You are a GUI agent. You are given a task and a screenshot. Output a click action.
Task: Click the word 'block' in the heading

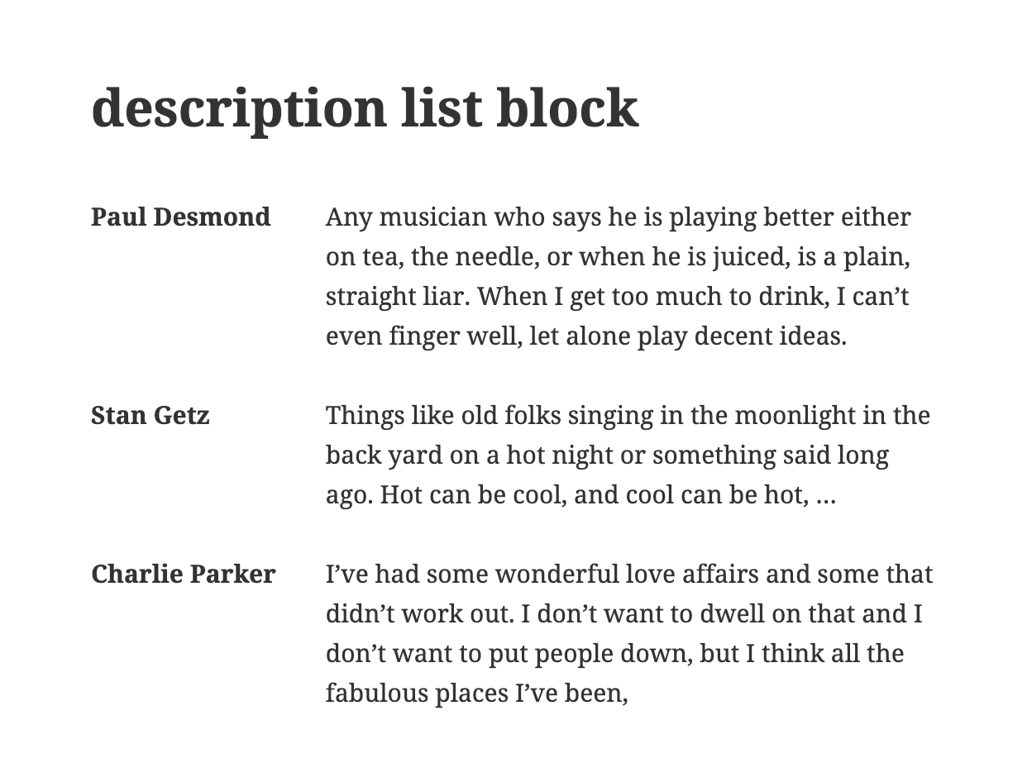click(x=567, y=108)
